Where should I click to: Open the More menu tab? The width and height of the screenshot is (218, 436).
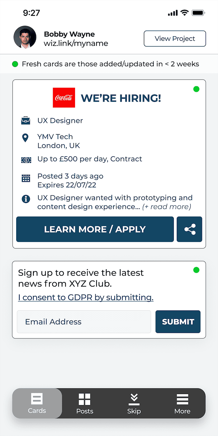point(182,403)
